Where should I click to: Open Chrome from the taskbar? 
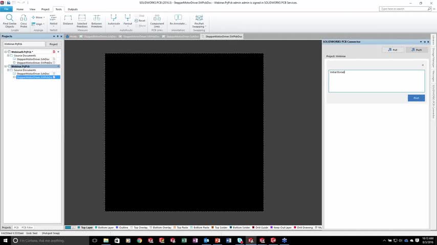139,240
